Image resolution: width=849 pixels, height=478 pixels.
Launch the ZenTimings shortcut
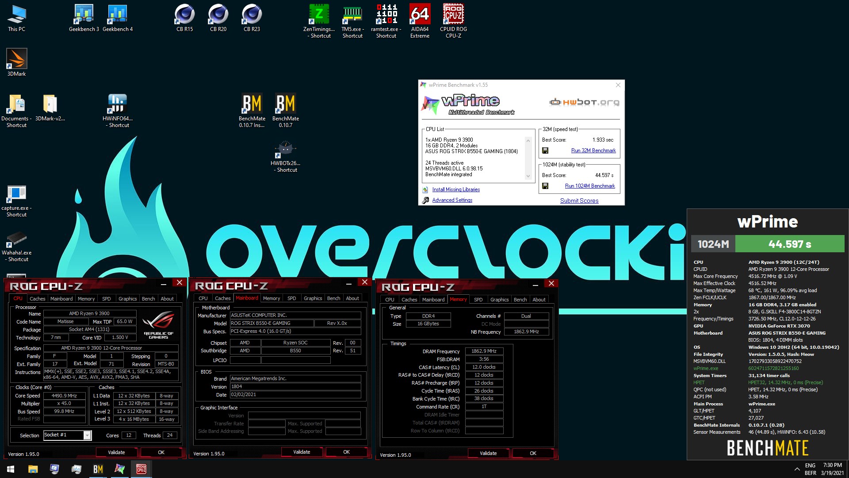tap(319, 21)
